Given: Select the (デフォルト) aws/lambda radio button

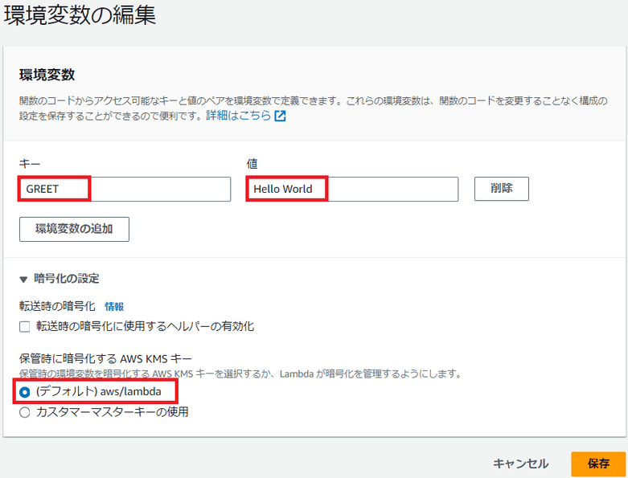Looking at the screenshot, I should pyautogui.click(x=25, y=392).
